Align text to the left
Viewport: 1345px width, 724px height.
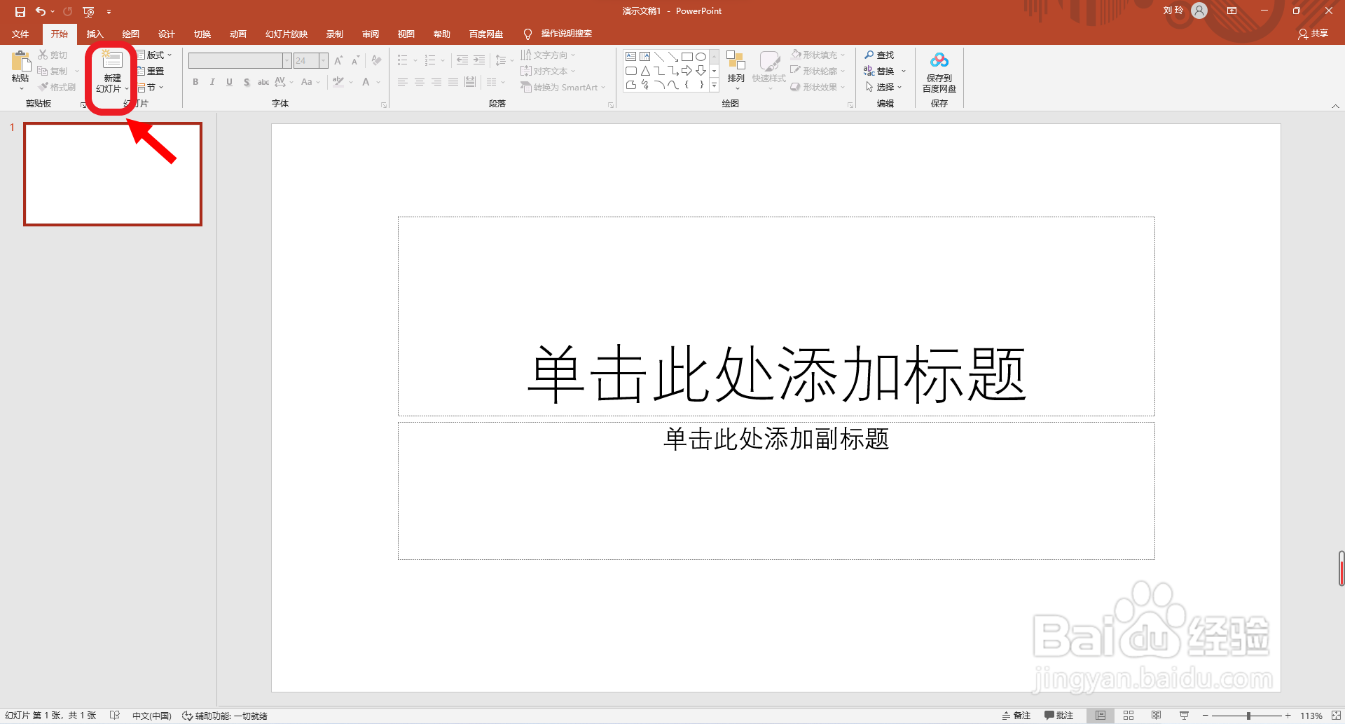tap(403, 82)
